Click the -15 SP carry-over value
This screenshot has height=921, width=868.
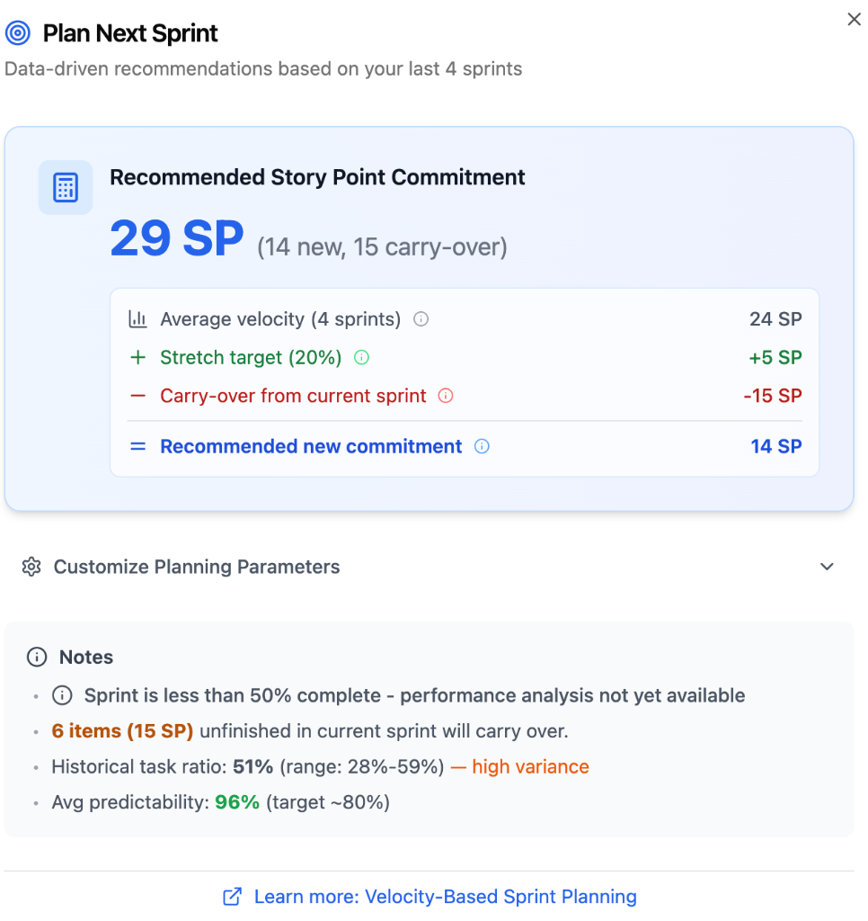coord(773,396)
